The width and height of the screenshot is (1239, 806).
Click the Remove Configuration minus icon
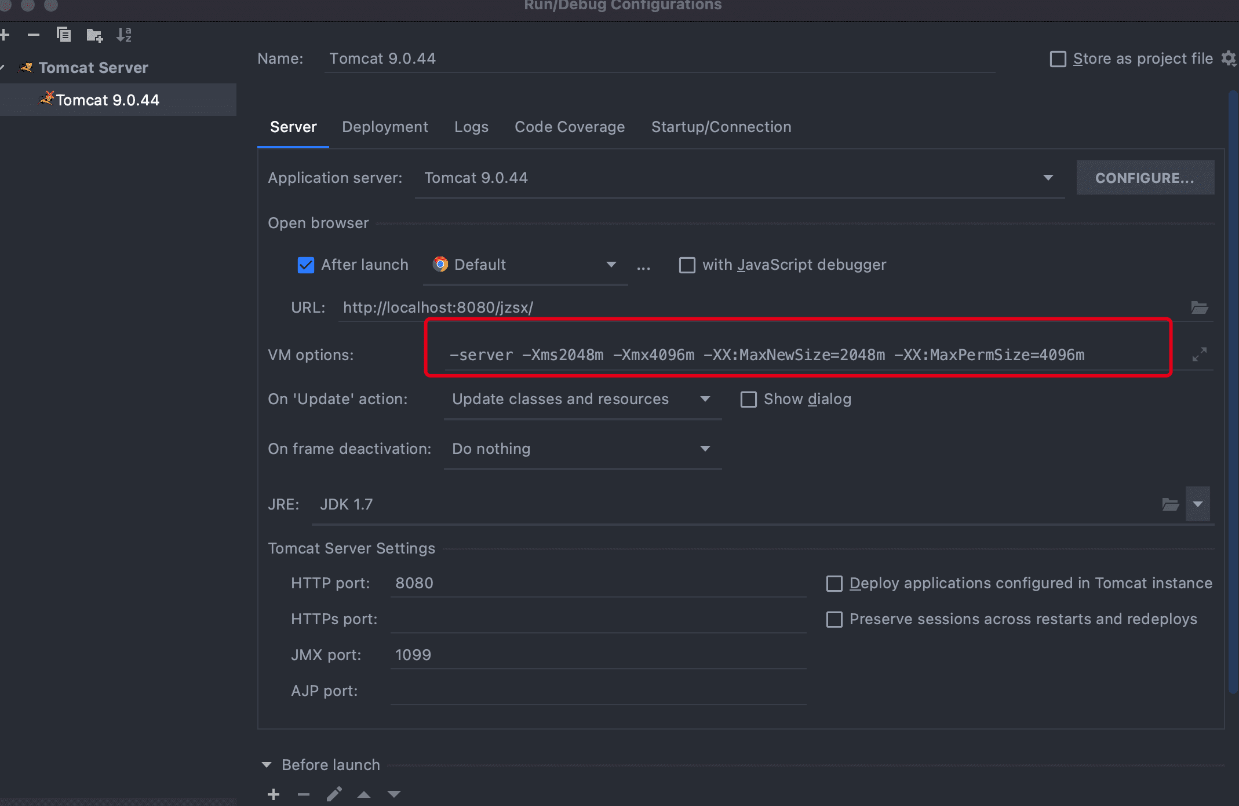(x=34, y=35)
